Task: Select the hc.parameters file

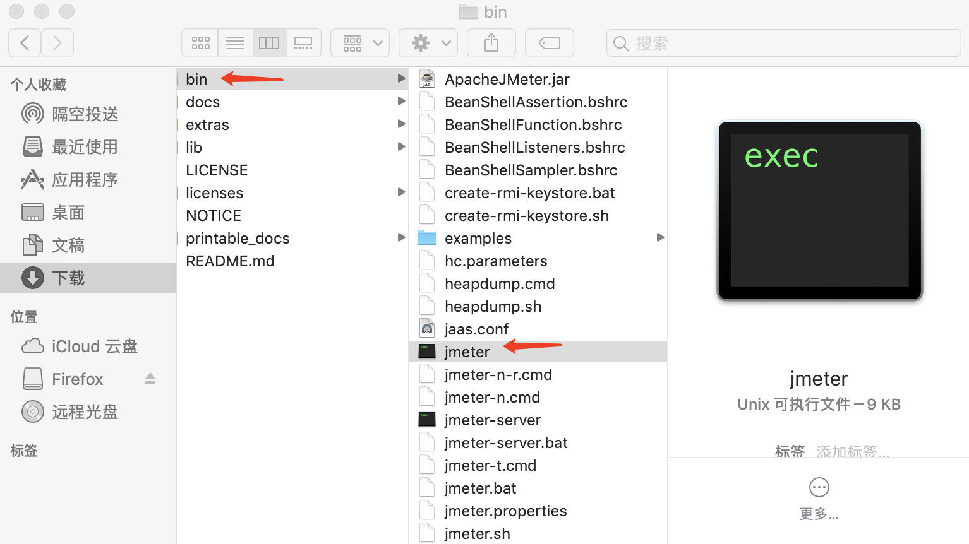Action: 538,261
